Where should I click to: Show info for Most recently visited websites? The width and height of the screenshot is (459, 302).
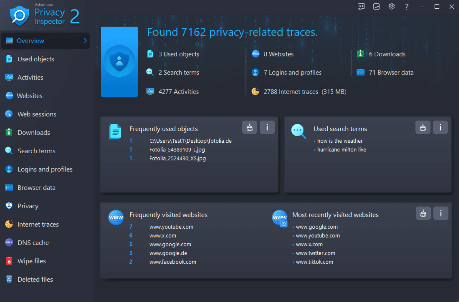441,213
